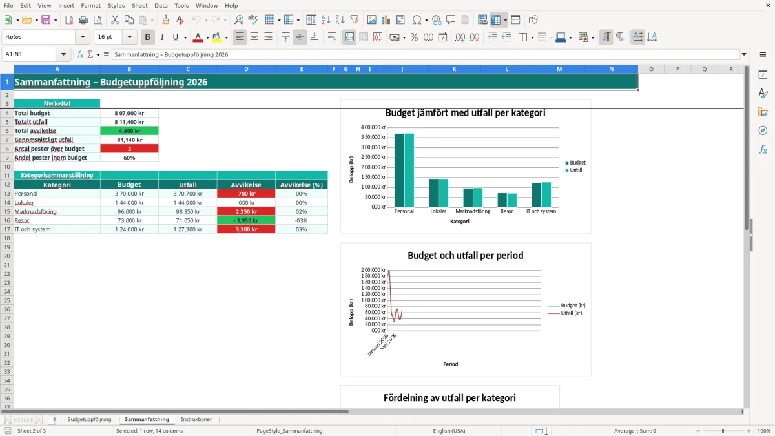Export directly as PDF

pyautogui.click(x=69, y=20)
